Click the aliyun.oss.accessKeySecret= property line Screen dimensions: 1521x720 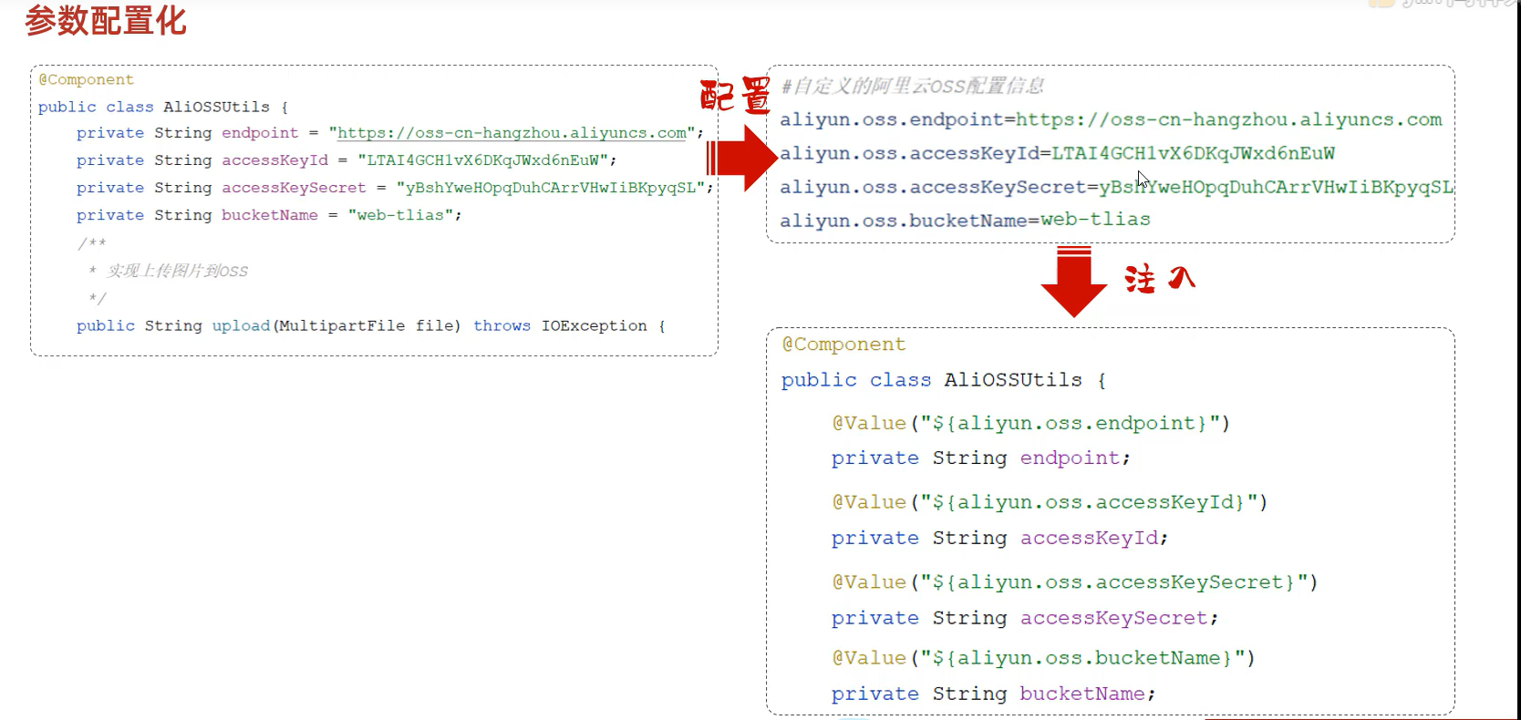click(1117, 187)
